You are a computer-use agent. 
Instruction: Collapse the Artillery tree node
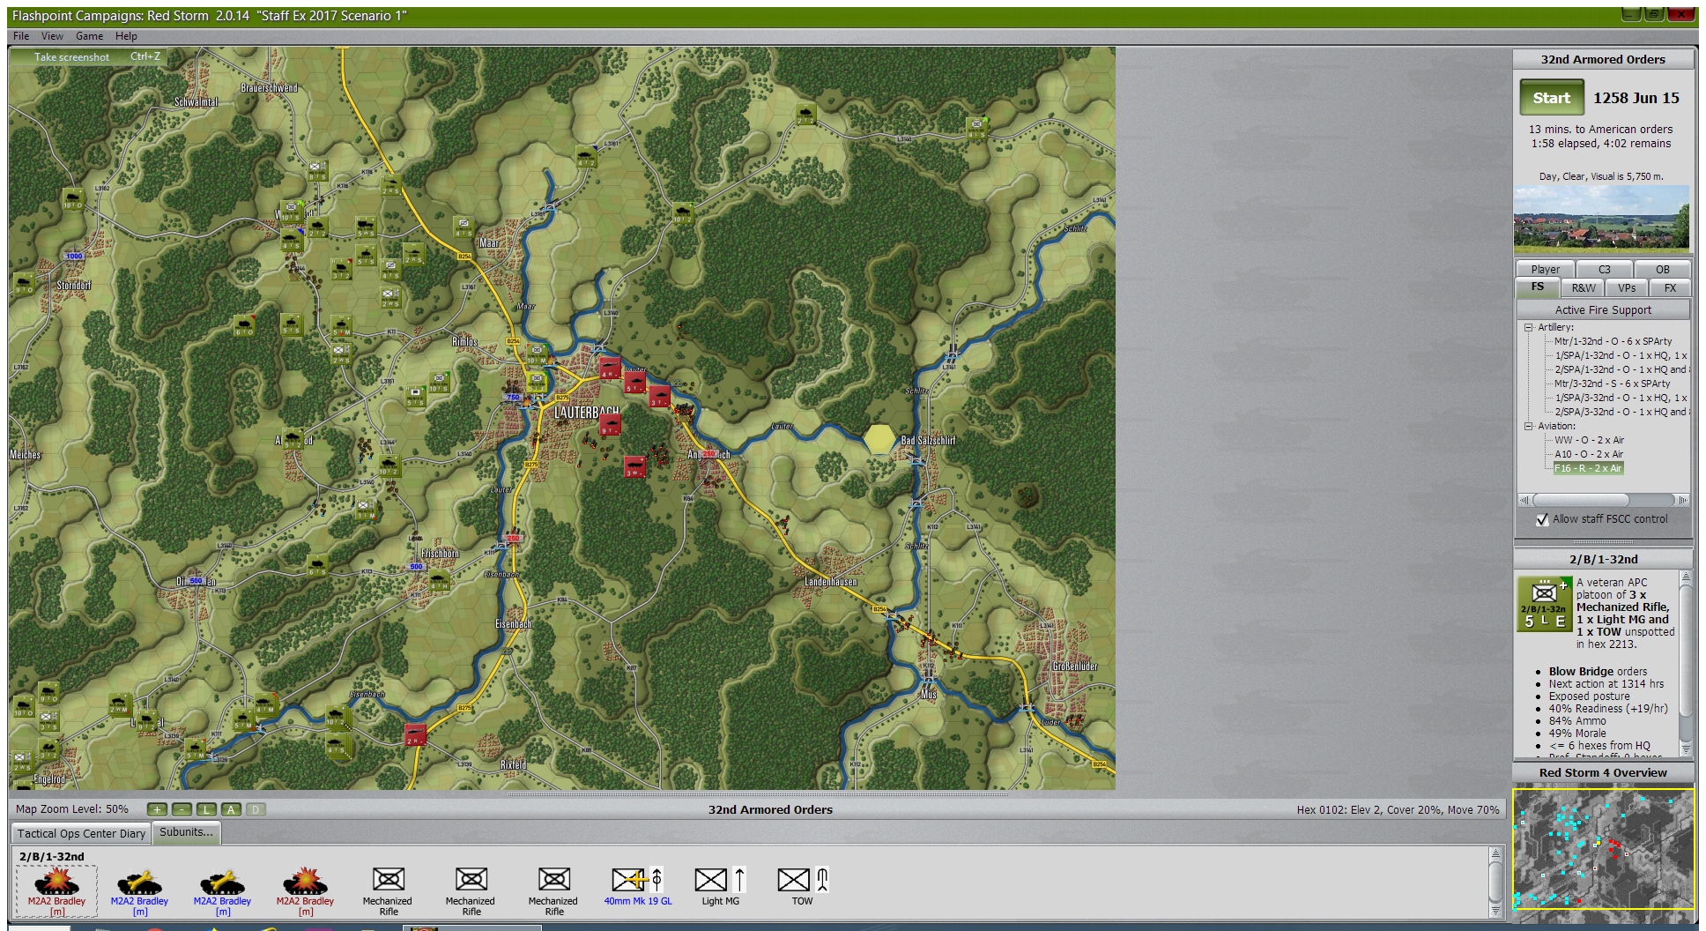pyautogui.click(x=1529, y=327)
